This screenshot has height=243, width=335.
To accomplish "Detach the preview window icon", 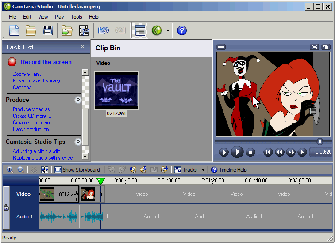I will point(326,47).
